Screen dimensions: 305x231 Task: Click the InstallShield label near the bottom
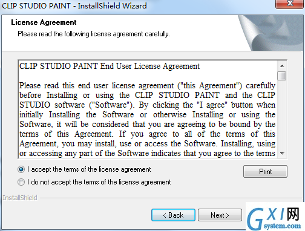(x=20, y=198)
